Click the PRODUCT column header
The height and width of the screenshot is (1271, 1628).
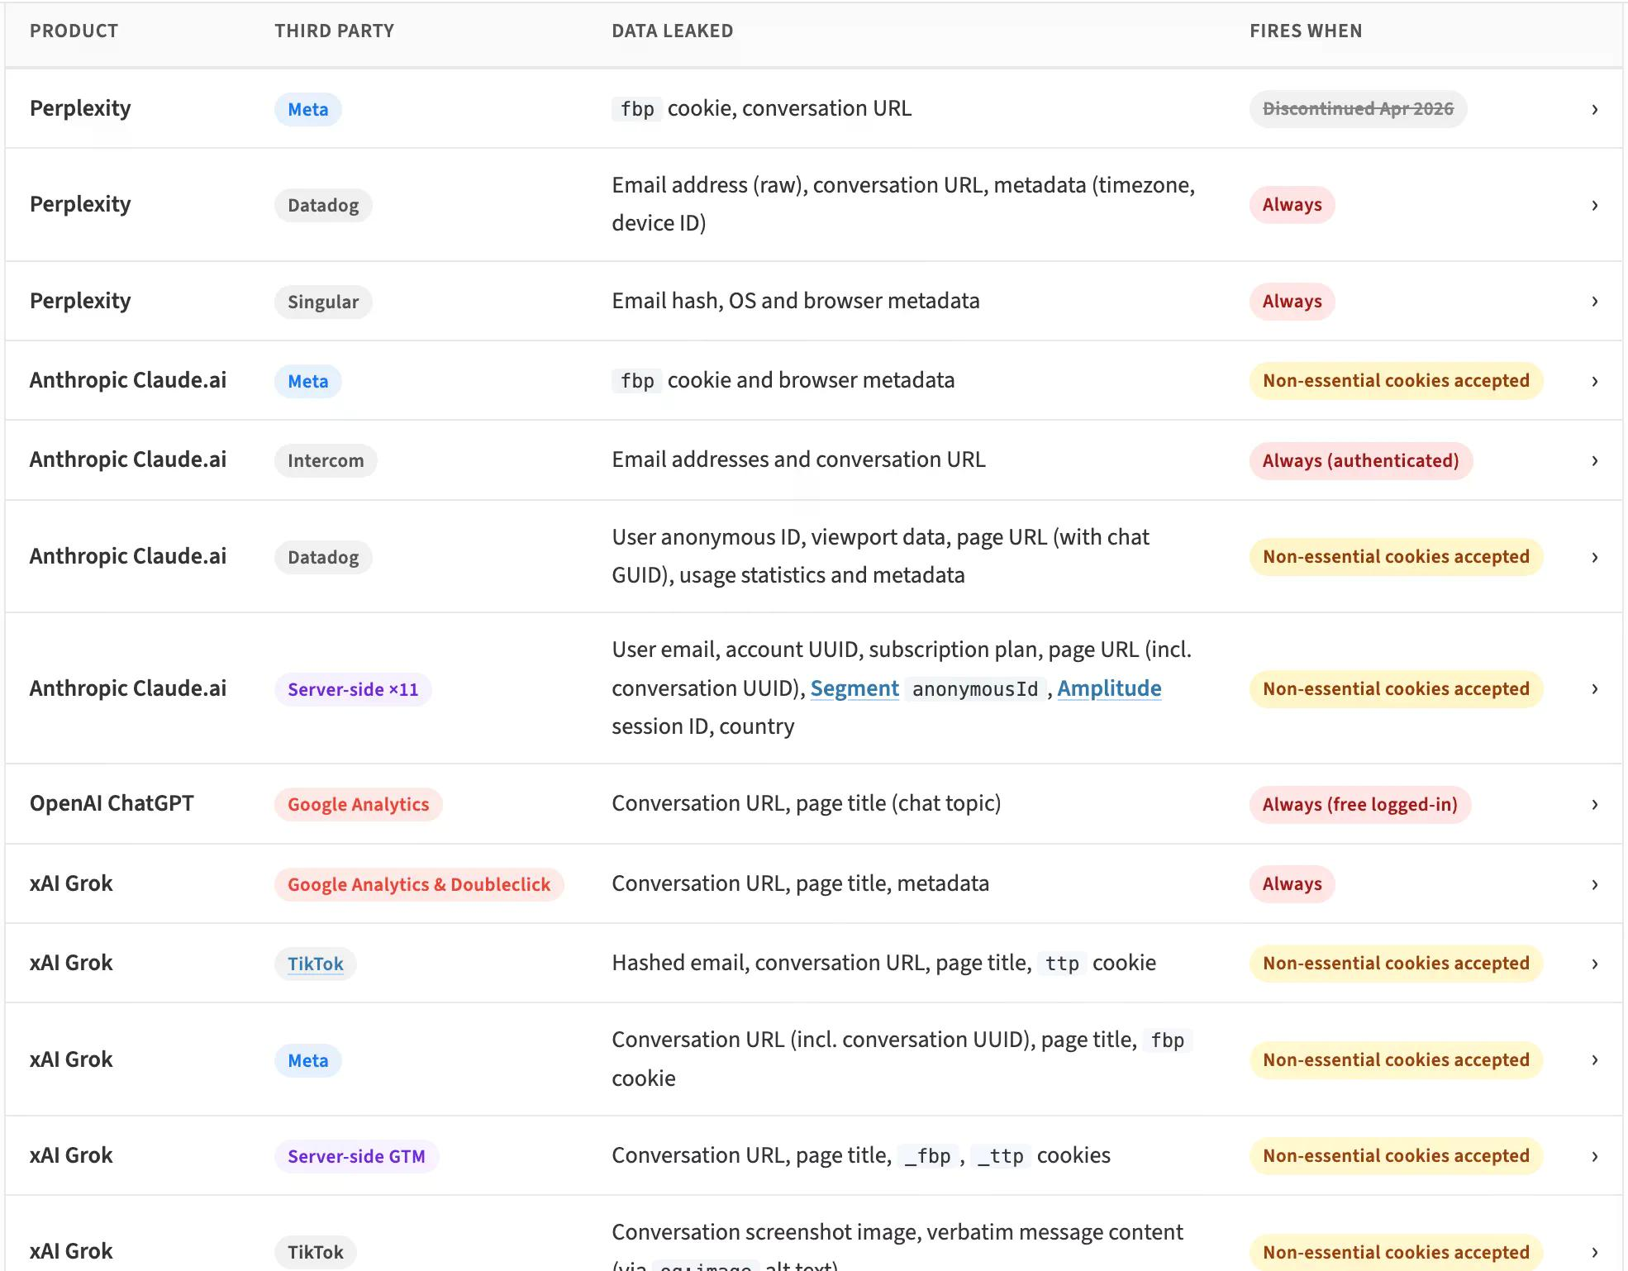(74, 31)
